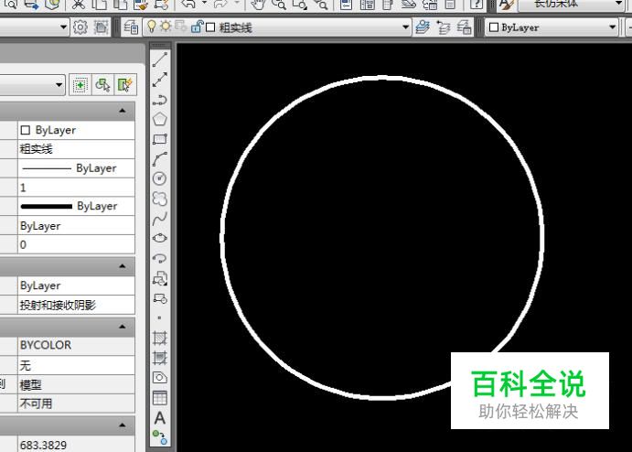Select the Polyline tool
The width and height of the screenshot is (632, 452).
160,100
